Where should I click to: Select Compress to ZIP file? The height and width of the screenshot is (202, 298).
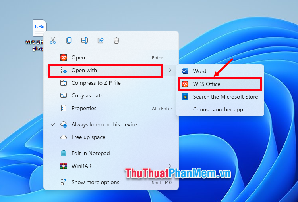(111, 83)
